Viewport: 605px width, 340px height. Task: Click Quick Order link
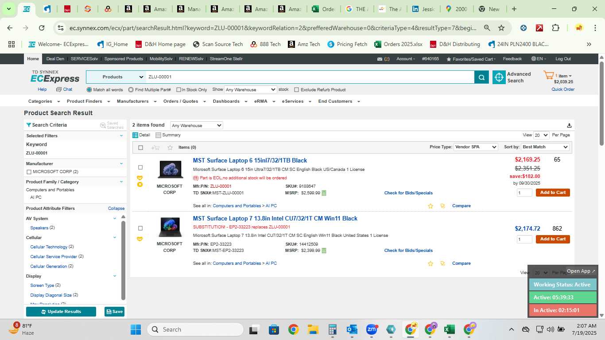pos(563,89)
